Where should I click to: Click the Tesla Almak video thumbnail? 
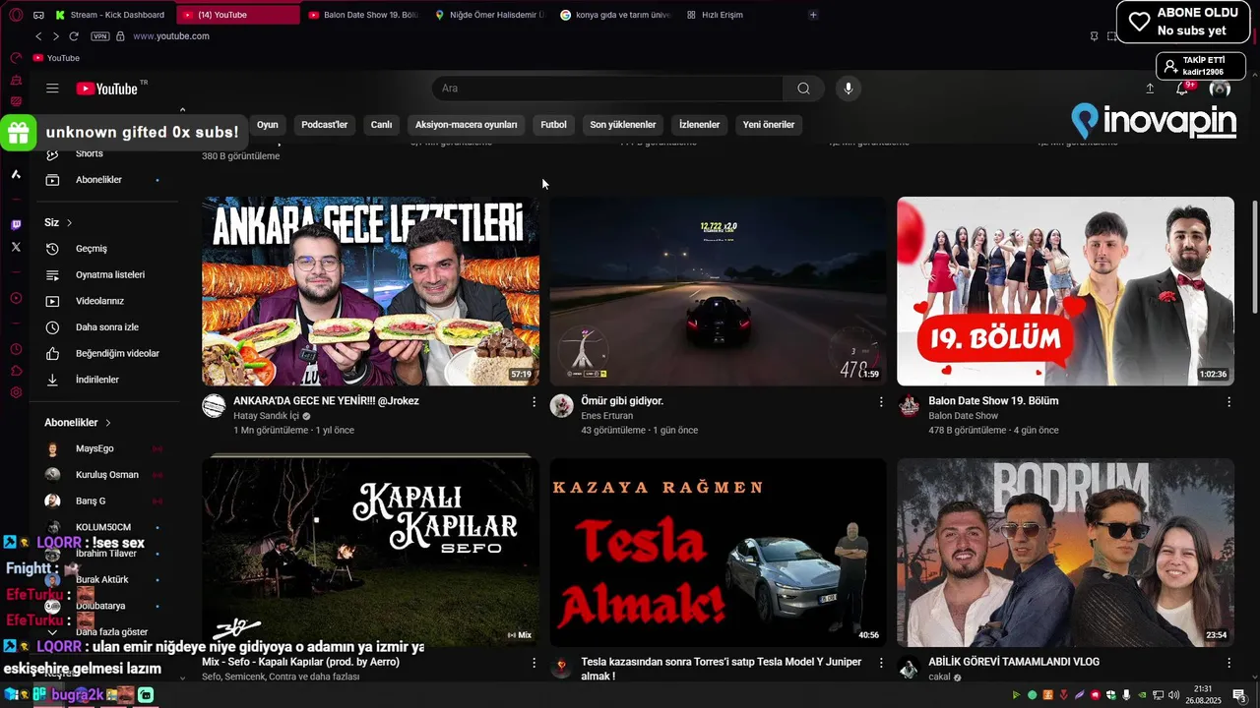(718, 552)
